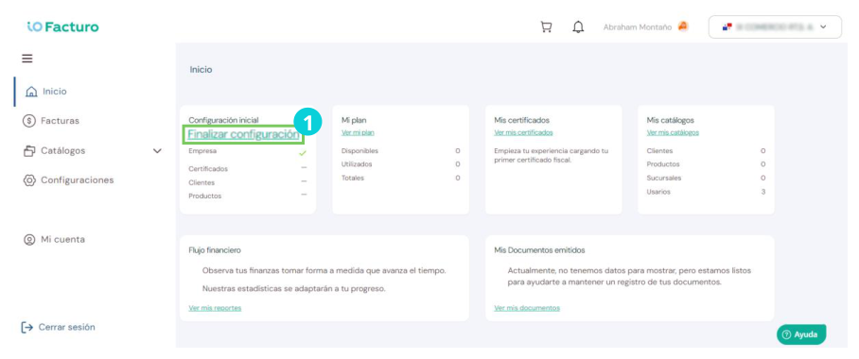Click the Clientes row in Mis catálogos

click(706, 151)
